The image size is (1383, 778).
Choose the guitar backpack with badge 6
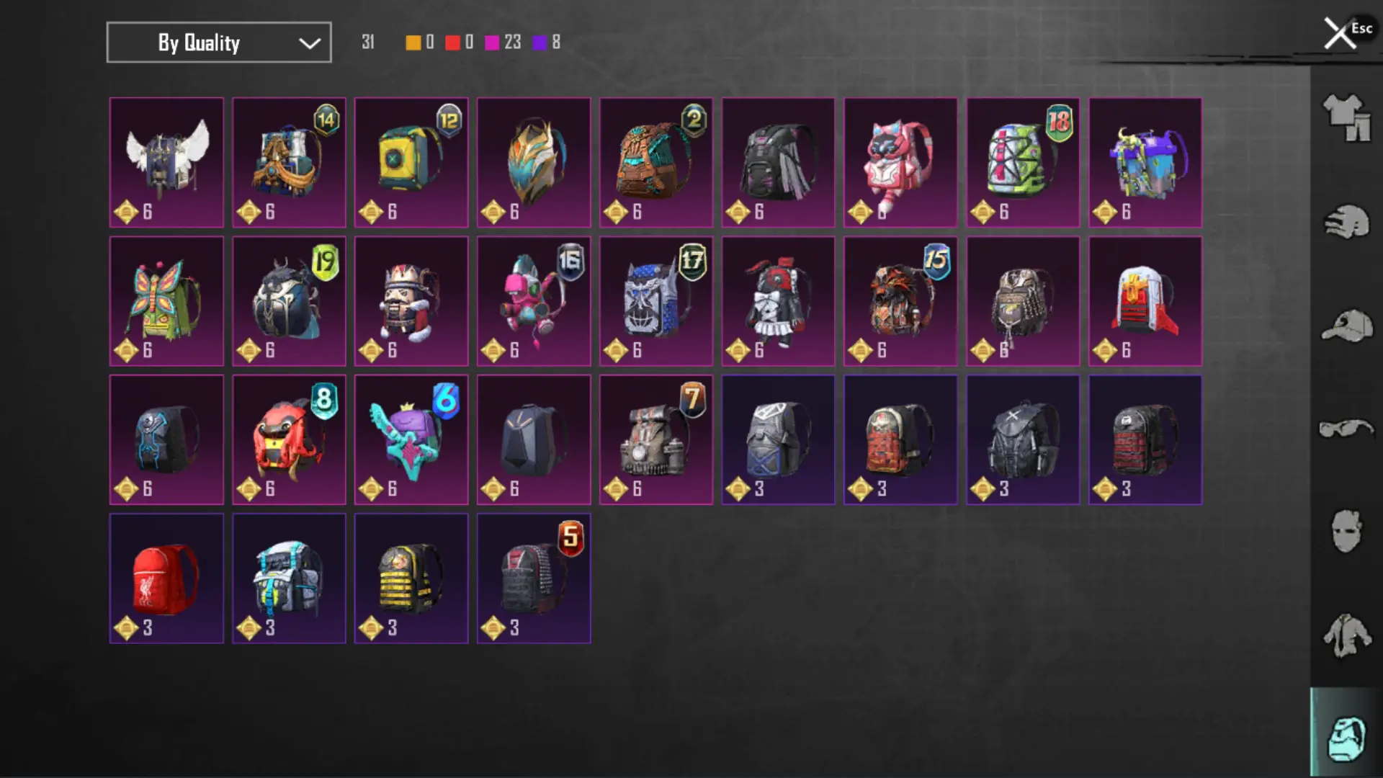tap(411, 439)
